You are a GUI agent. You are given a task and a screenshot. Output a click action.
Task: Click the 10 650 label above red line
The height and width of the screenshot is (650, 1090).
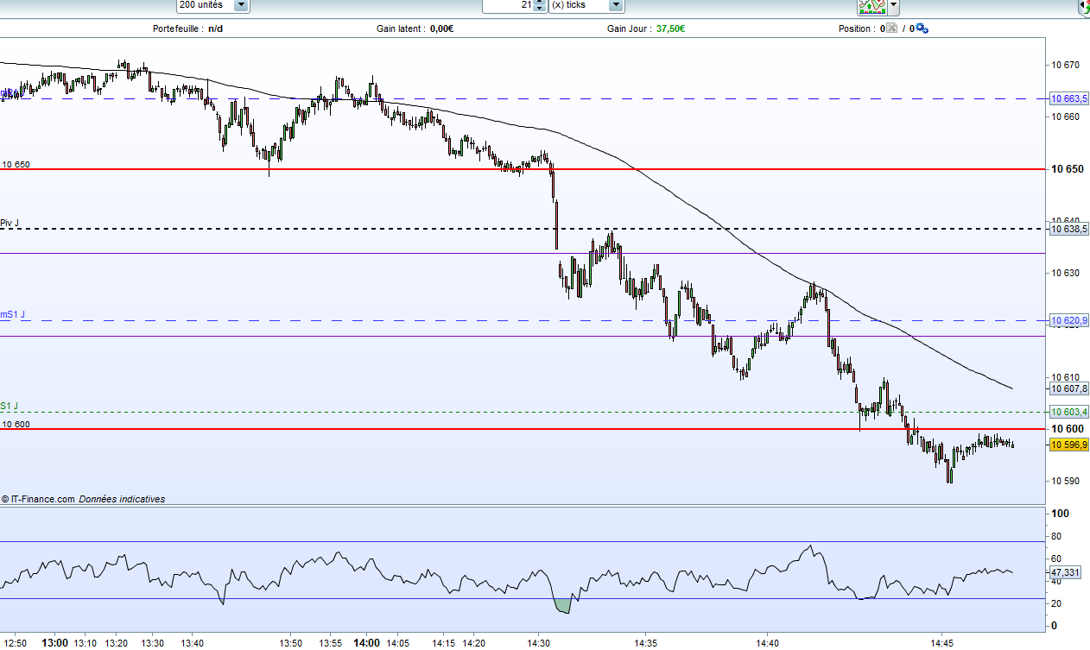(x=16, y=164)
